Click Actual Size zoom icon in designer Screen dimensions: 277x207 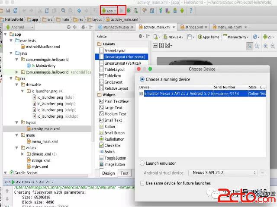(257, 46)
